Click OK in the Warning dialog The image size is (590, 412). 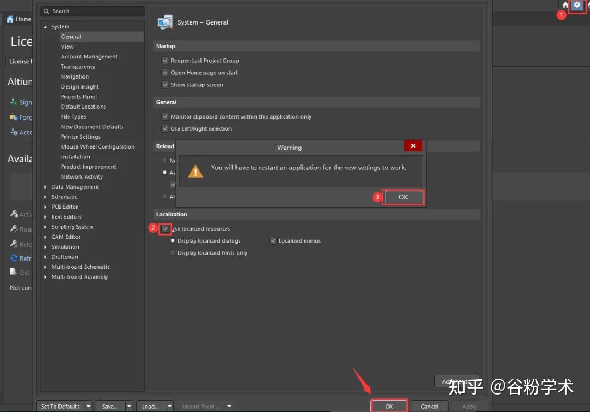403,196
